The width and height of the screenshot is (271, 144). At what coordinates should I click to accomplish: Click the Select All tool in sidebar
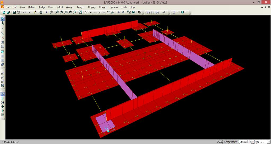(3, 73)
